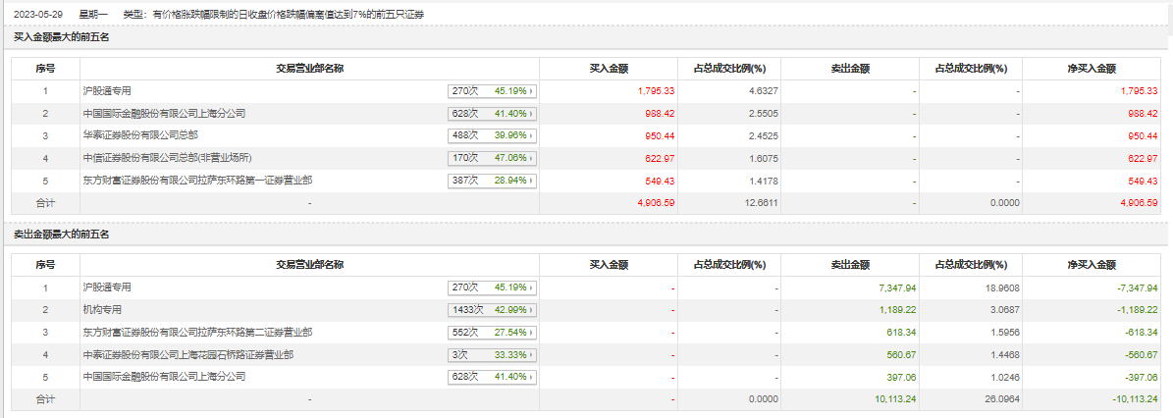Click 卖出金额 header in the sellers table
This screenshot has width=1173, height=418.
(x=850, y=264)
